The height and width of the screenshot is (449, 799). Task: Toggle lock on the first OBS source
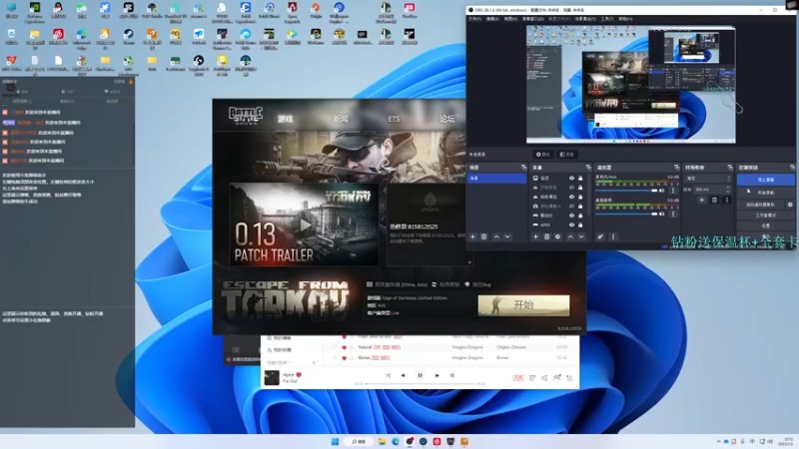coord(580,179)
